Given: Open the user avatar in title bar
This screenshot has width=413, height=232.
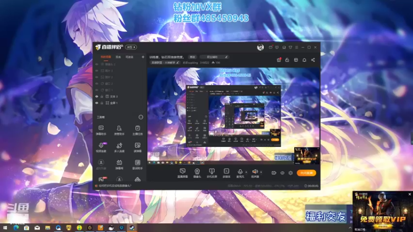Looking at the screenshot, I should (260, 47).
